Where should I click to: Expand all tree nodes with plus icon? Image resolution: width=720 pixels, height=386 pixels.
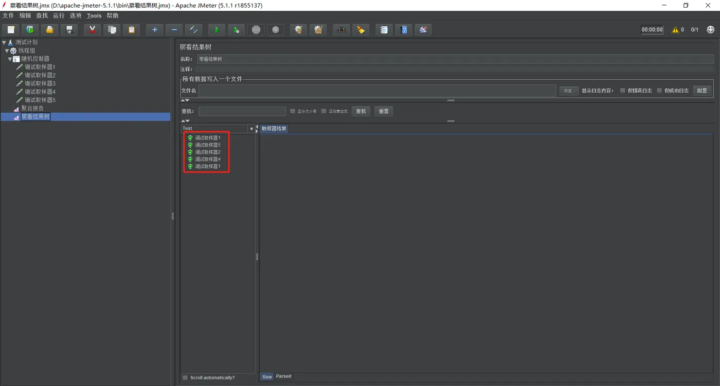pos(154,30)
